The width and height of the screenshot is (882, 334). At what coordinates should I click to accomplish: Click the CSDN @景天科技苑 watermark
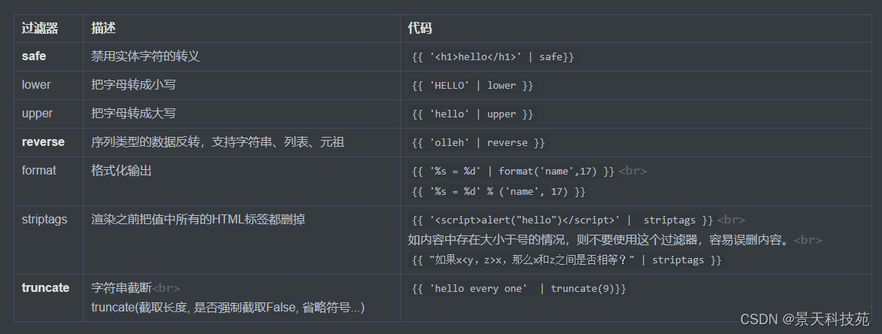(x=804, y=319)
